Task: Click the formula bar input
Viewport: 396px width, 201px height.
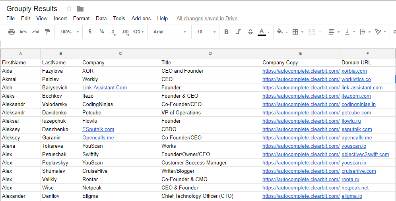Action: point(198,44)
